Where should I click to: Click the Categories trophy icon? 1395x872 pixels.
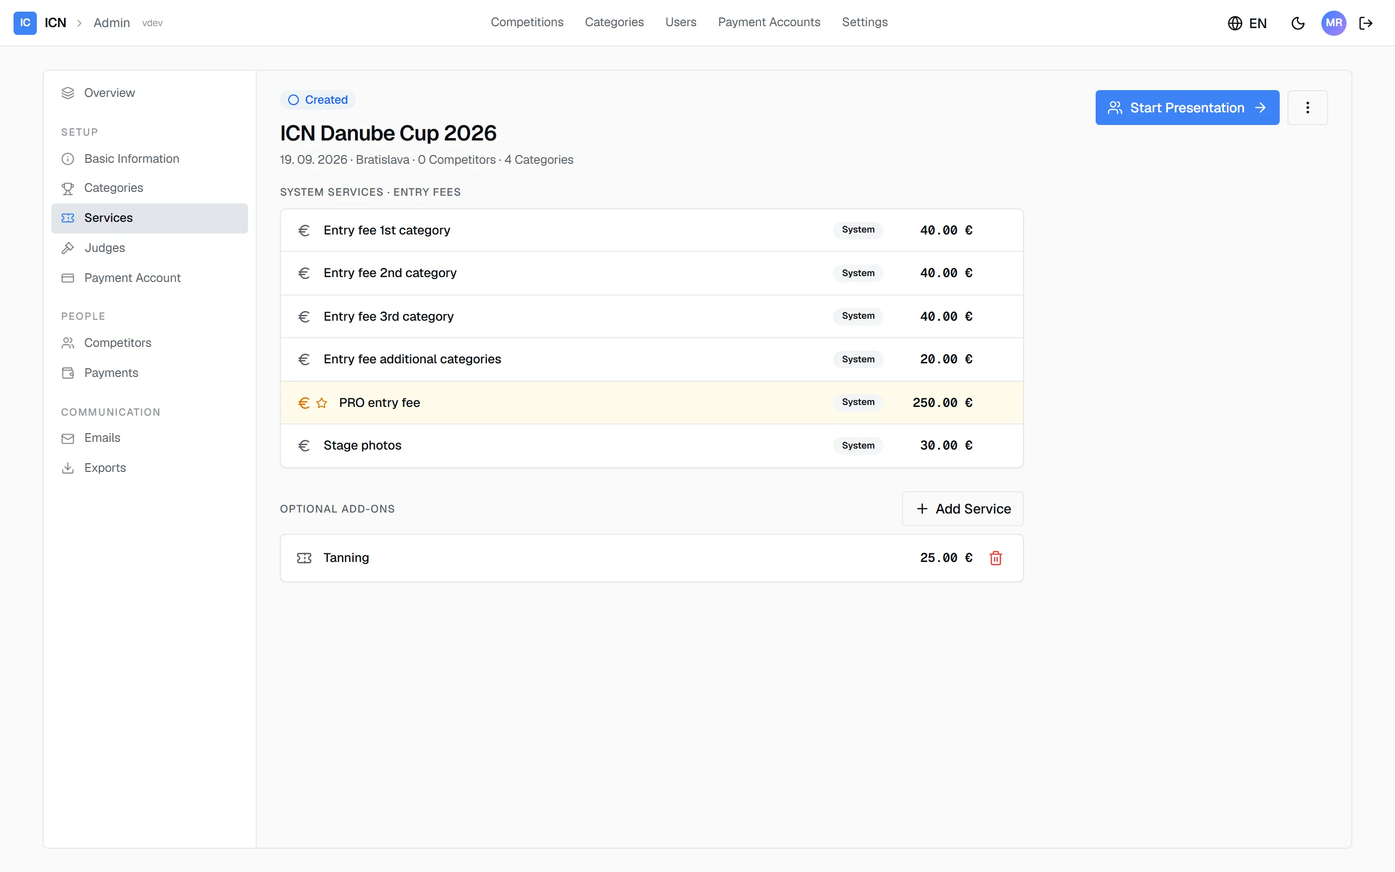68,188
